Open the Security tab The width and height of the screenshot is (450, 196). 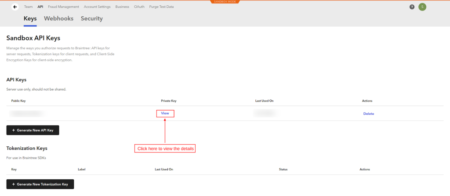91,19
